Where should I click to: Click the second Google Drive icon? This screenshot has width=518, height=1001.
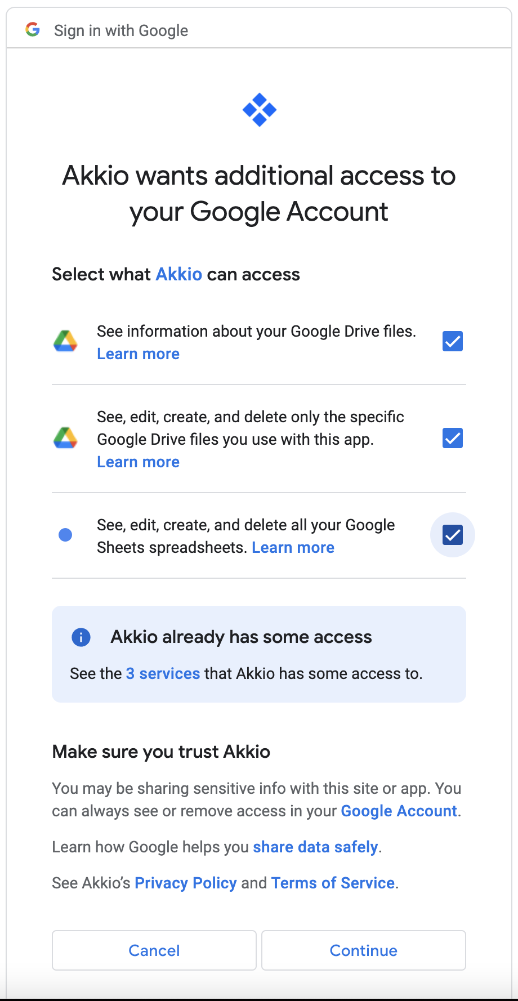[65, 438]
